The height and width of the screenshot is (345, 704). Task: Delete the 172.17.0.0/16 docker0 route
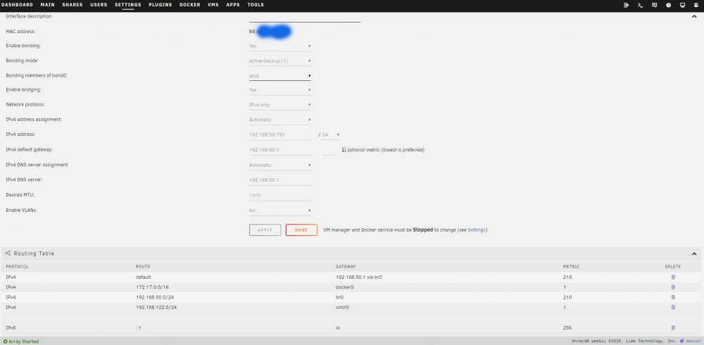[x=673, y=287]
